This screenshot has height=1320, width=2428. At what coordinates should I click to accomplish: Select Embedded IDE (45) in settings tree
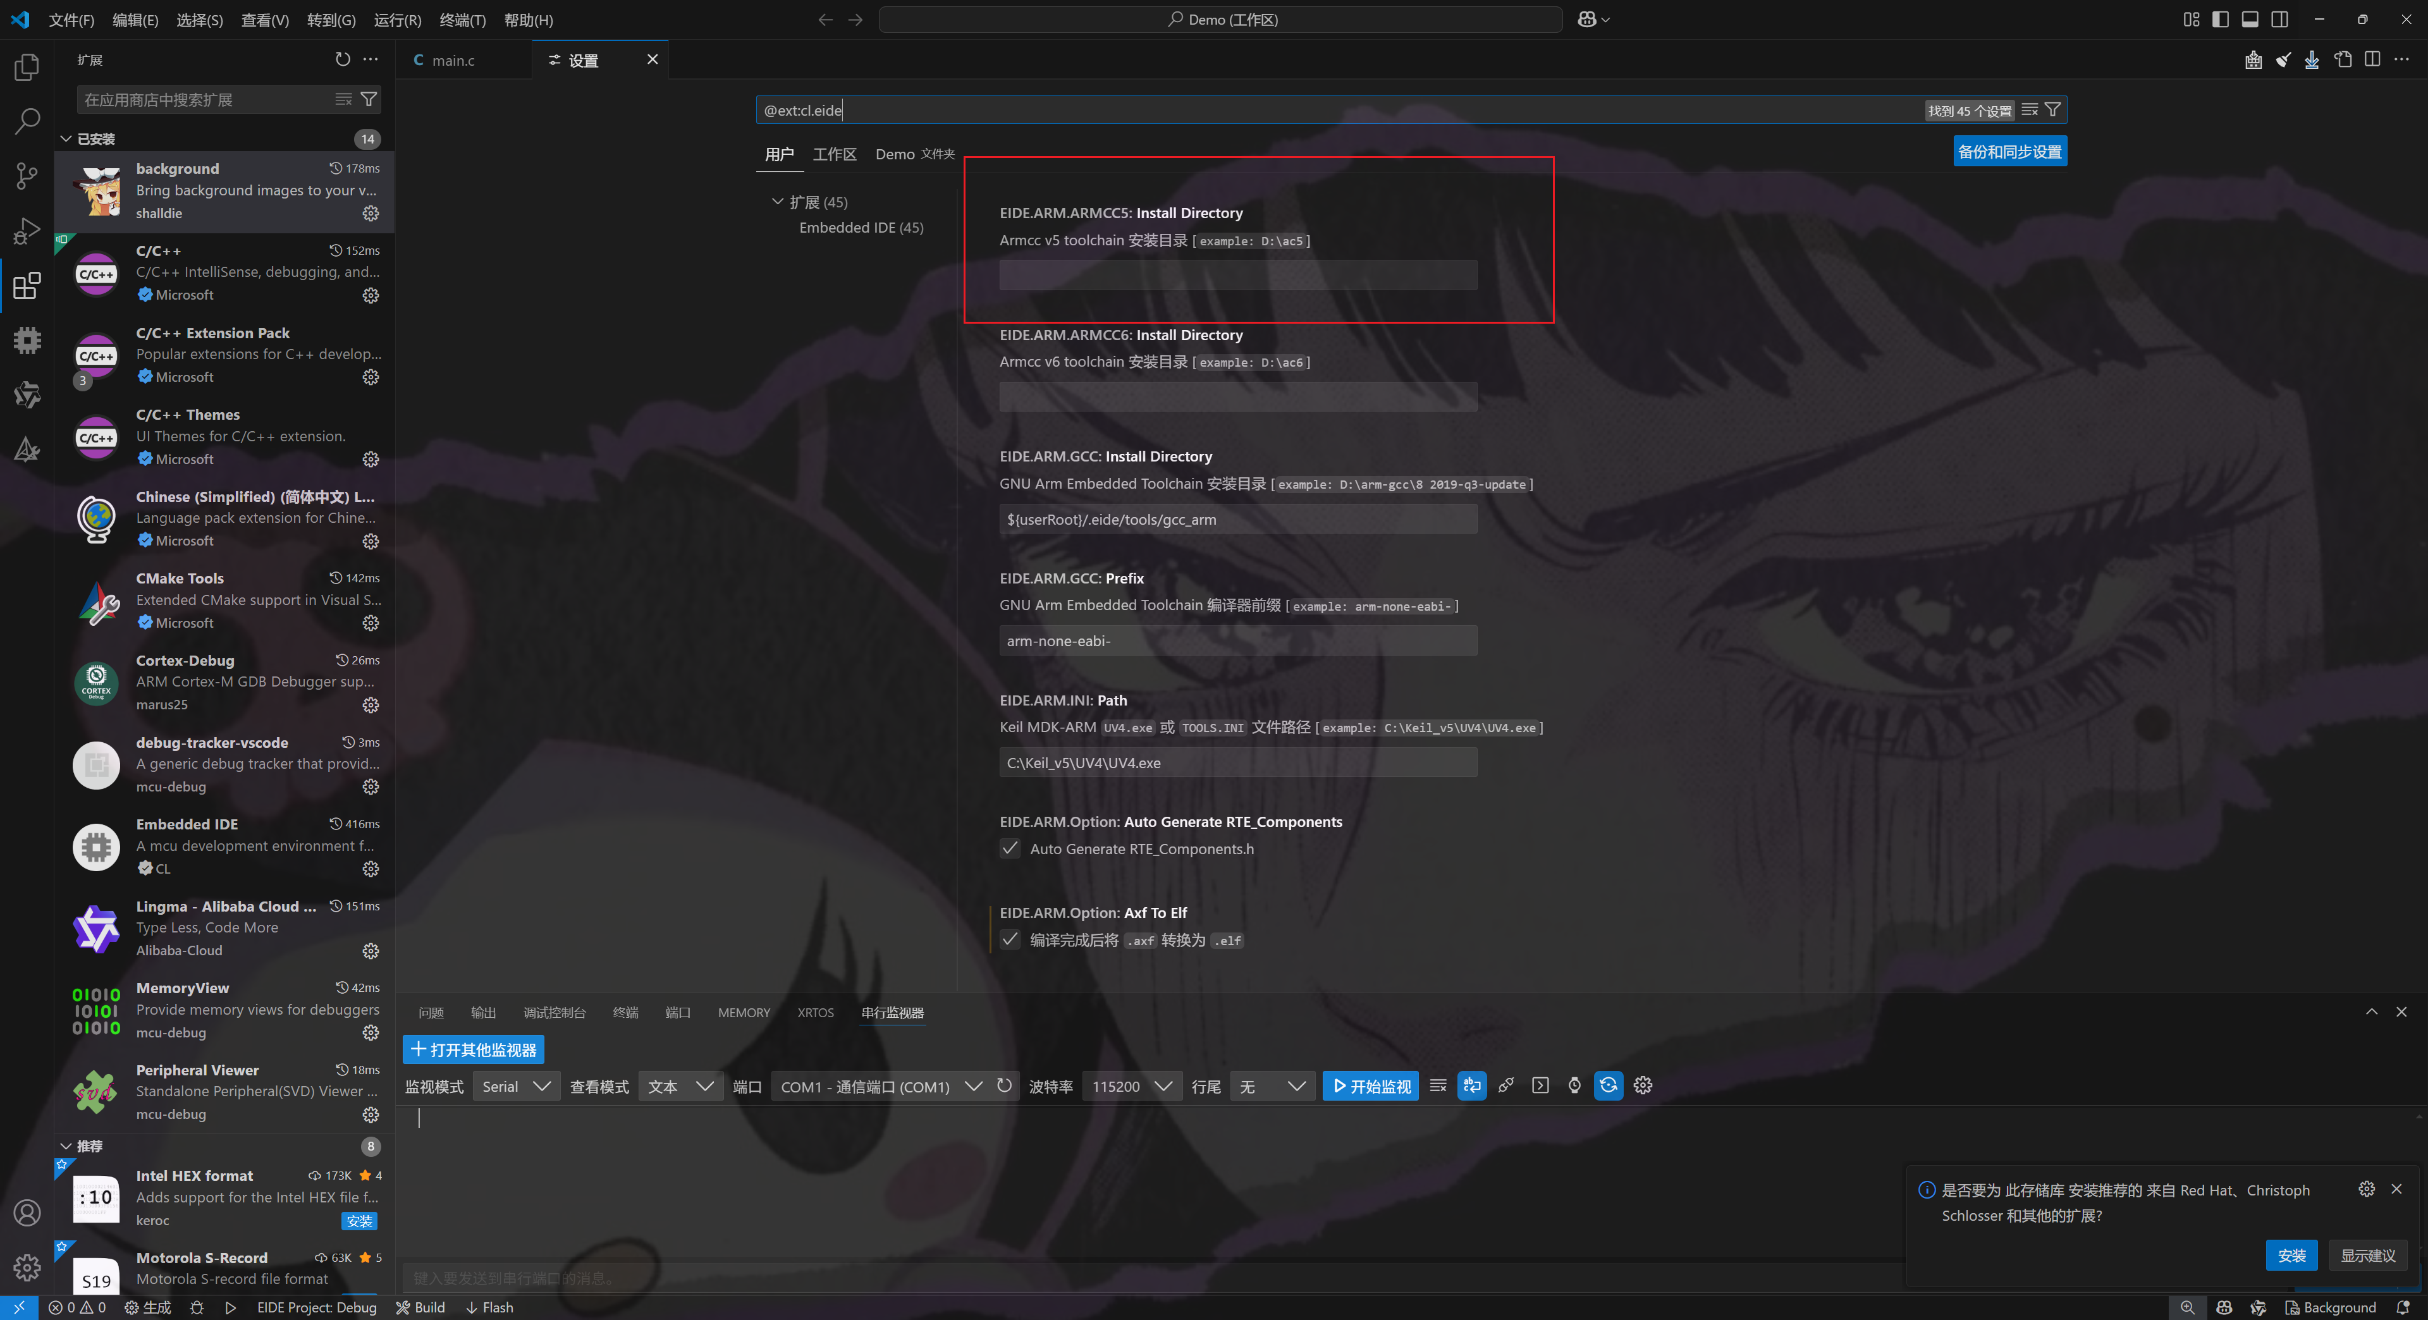point(861,227)
